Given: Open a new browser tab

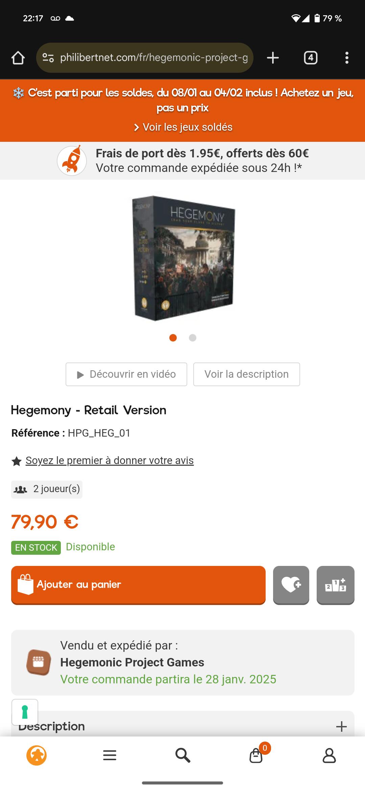Looking at the screenshot, I should pyautogui.click(x=273, y=58).
